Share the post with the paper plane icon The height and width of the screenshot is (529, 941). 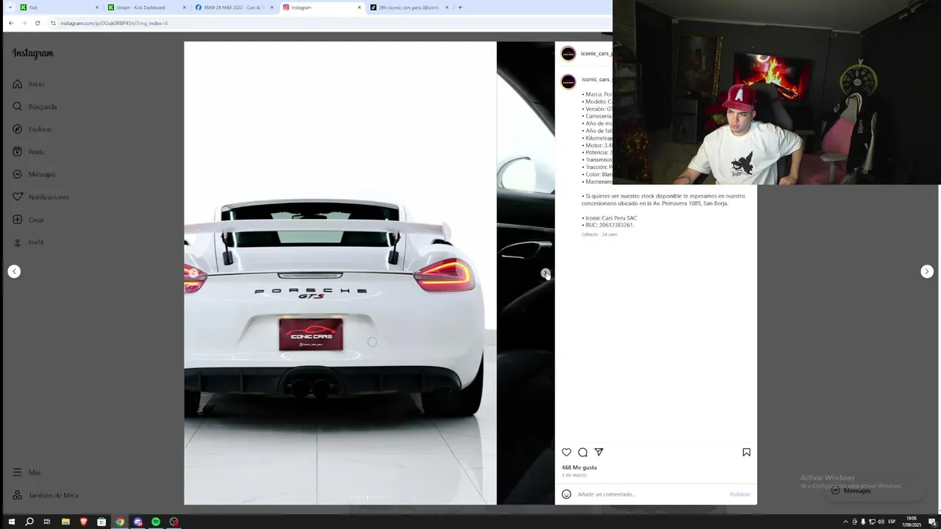[598, 453]
